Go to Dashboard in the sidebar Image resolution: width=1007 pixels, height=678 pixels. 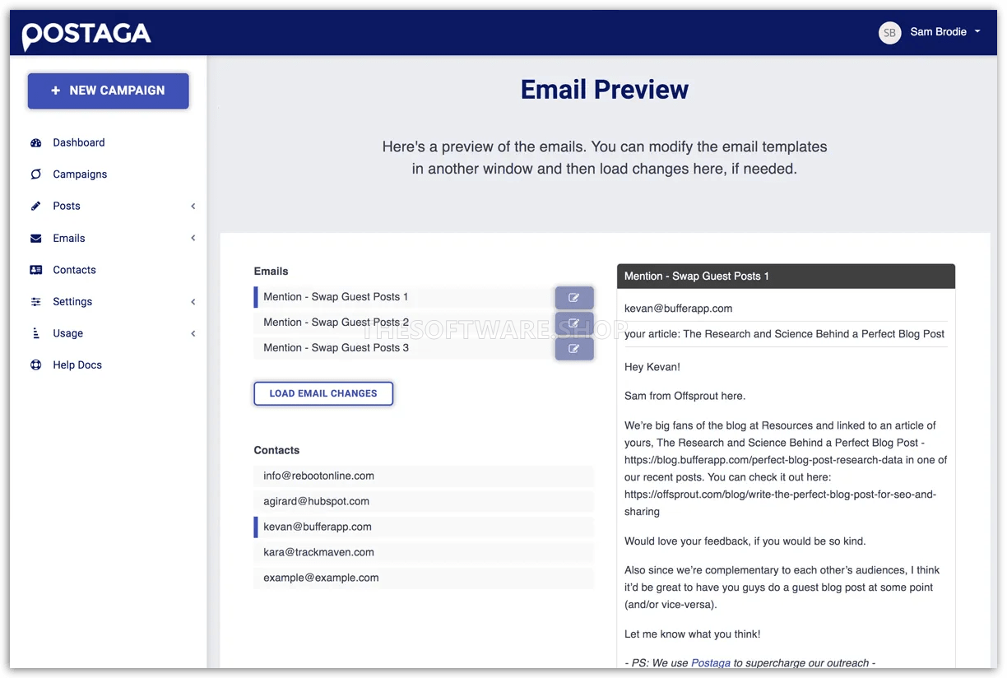coord(79,142)
